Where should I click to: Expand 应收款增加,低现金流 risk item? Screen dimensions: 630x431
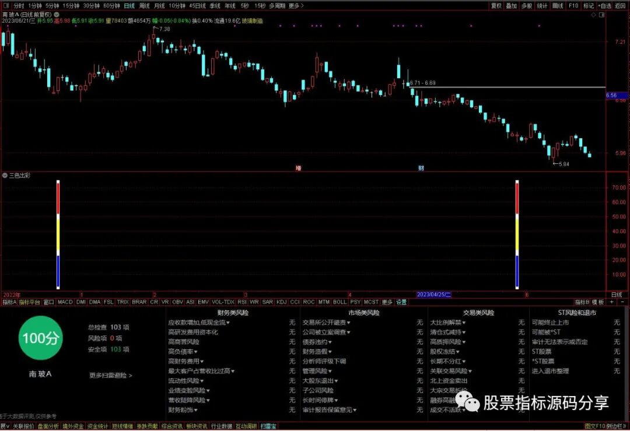tap(199, 323)
